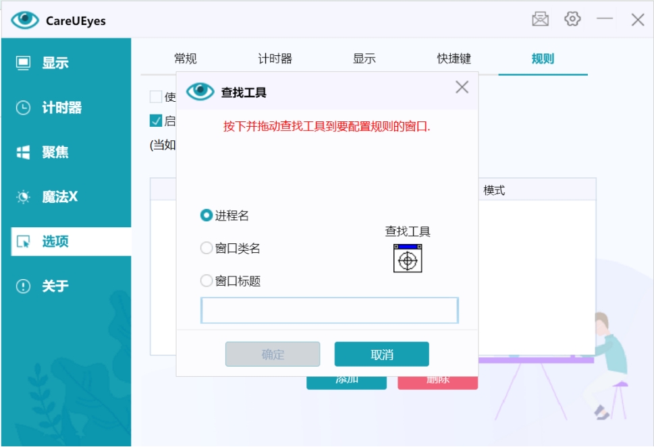Click the red drag instruction text
This screenshot has height=447, width=654.
tap(327, 126)
